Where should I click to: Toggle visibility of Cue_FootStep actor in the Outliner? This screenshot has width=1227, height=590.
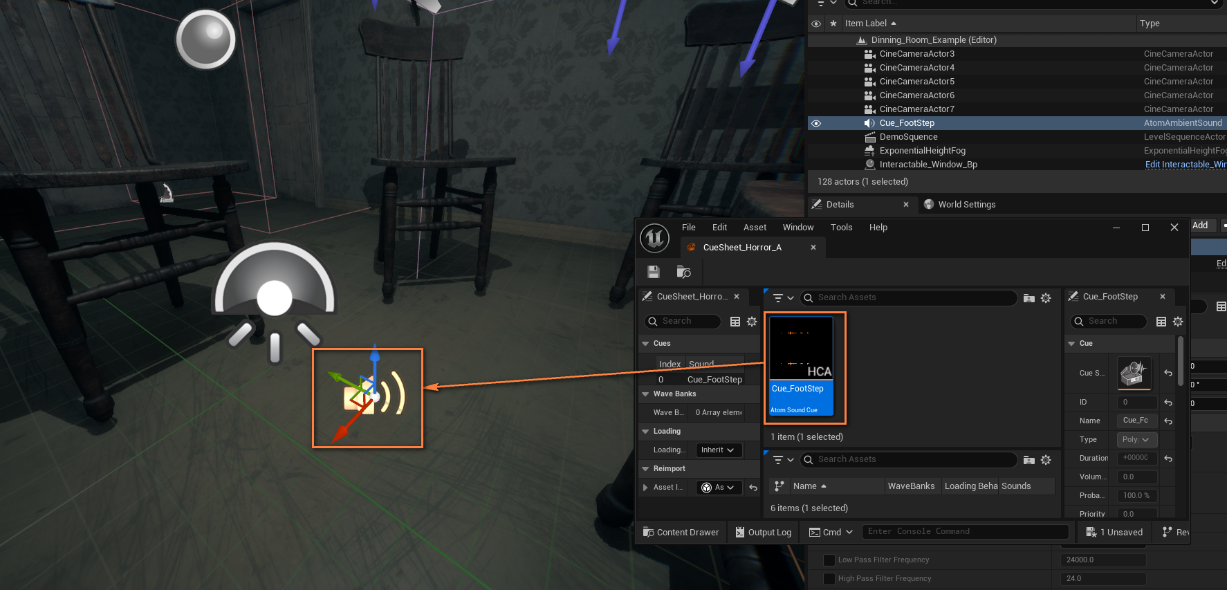point(816,123)
